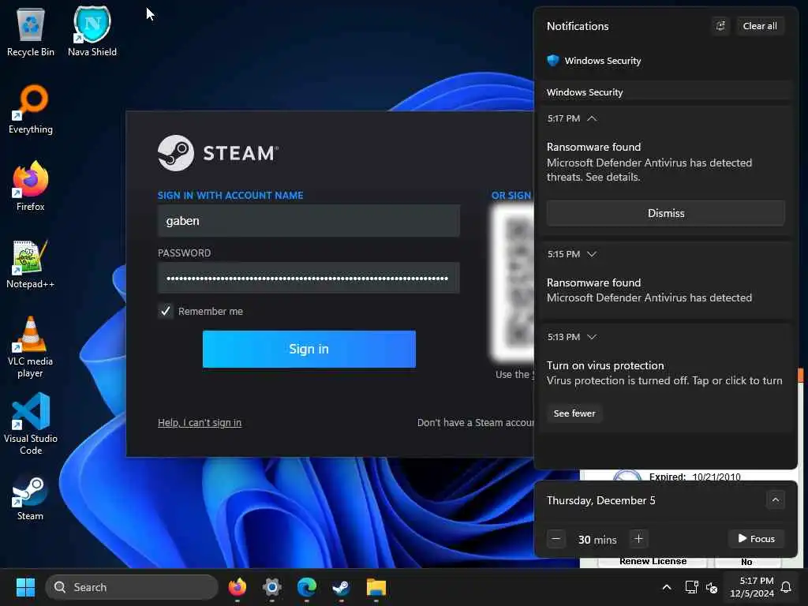Open the Recycle Bin desktop icon

pos(31,32)
